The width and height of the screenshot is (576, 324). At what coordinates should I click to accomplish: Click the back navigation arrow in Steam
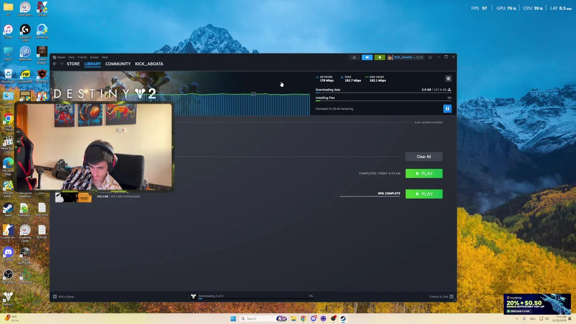[54, 64]
